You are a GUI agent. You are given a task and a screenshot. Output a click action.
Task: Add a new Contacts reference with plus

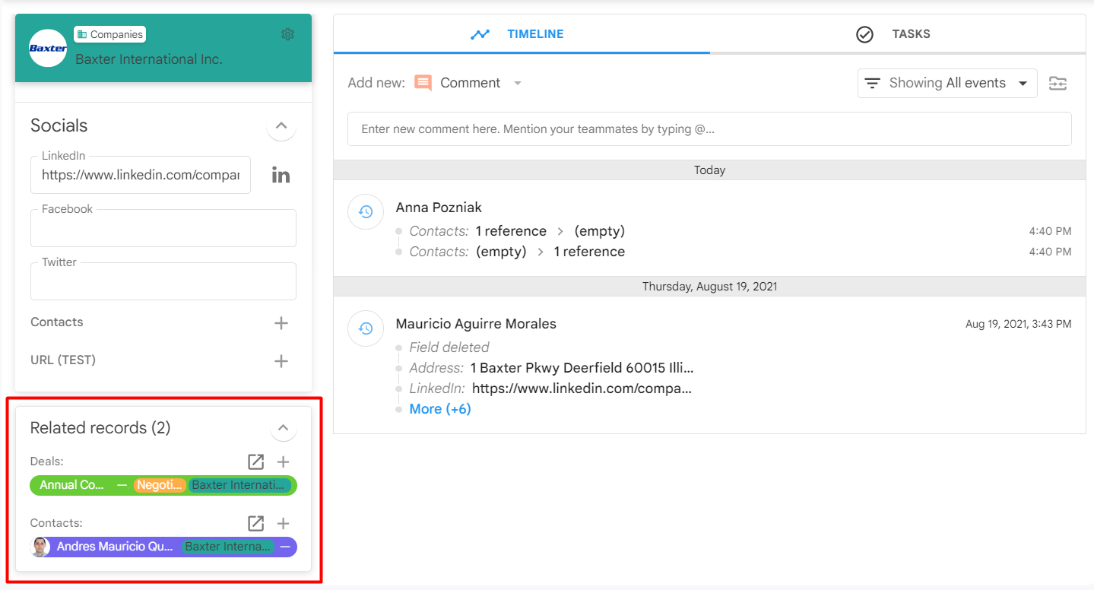[x=281, y=323]
